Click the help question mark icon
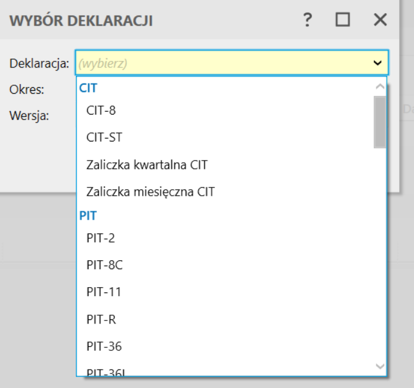Viewport: 414px width, 388px height. coord(308,20)
